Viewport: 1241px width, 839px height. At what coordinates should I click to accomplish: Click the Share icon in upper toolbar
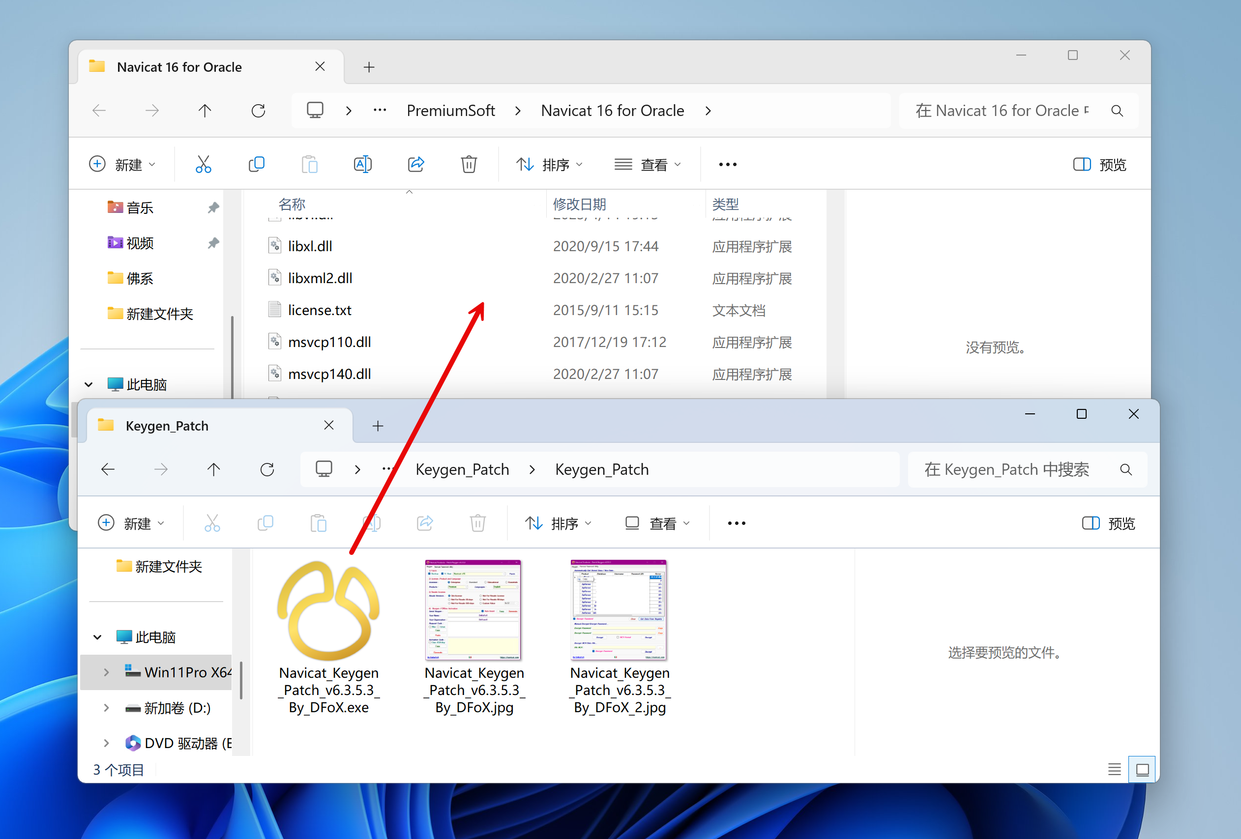tap(416, 164)
